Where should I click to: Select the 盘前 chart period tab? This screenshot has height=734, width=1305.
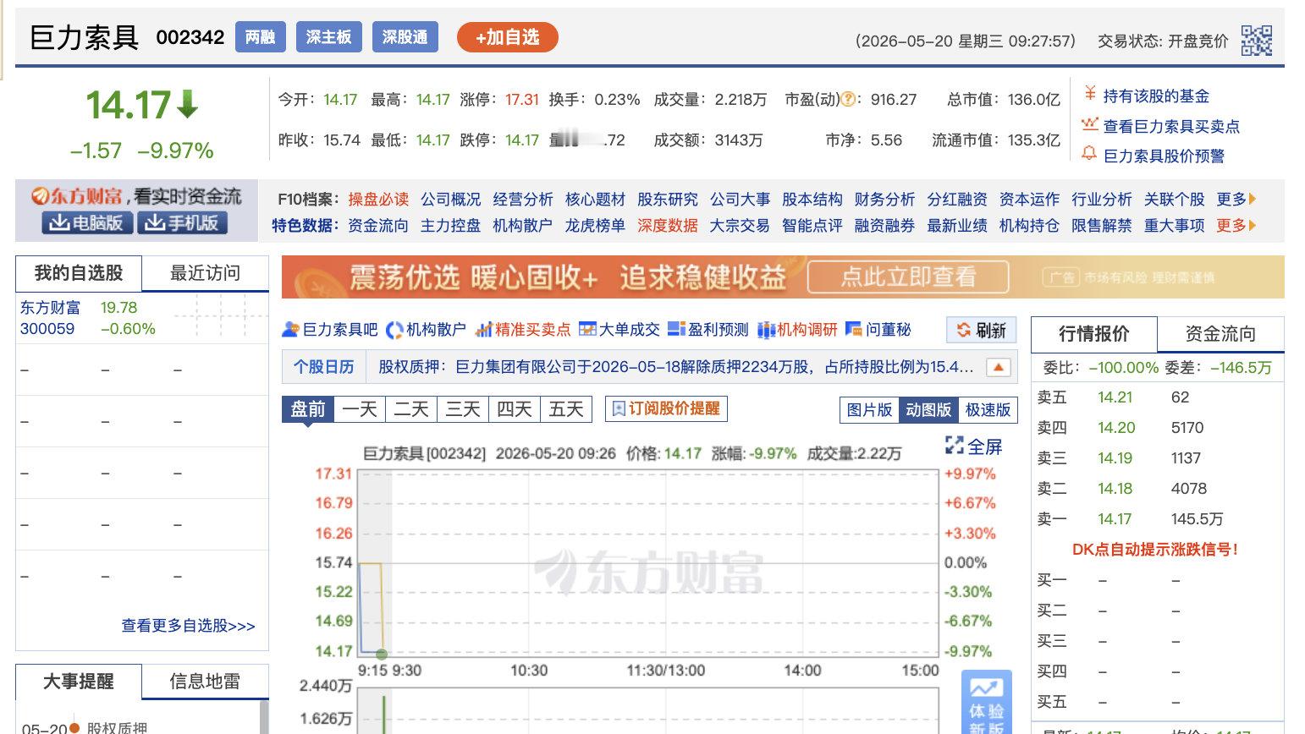click(308, 409)
